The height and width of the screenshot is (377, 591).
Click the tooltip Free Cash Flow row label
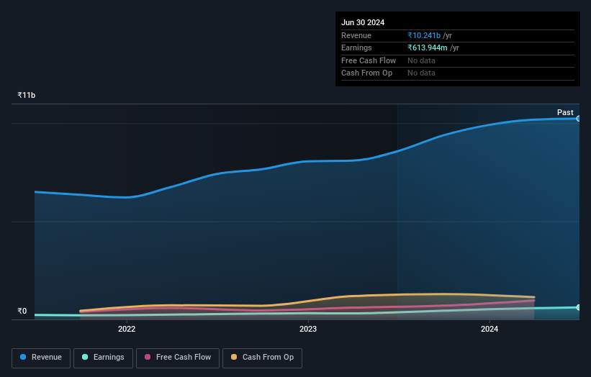point(369,60)
